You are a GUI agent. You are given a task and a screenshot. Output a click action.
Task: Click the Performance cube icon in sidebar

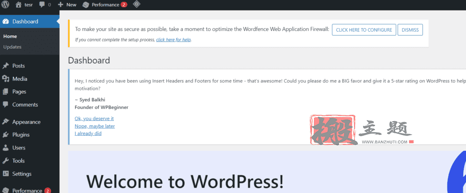(5, 190)
